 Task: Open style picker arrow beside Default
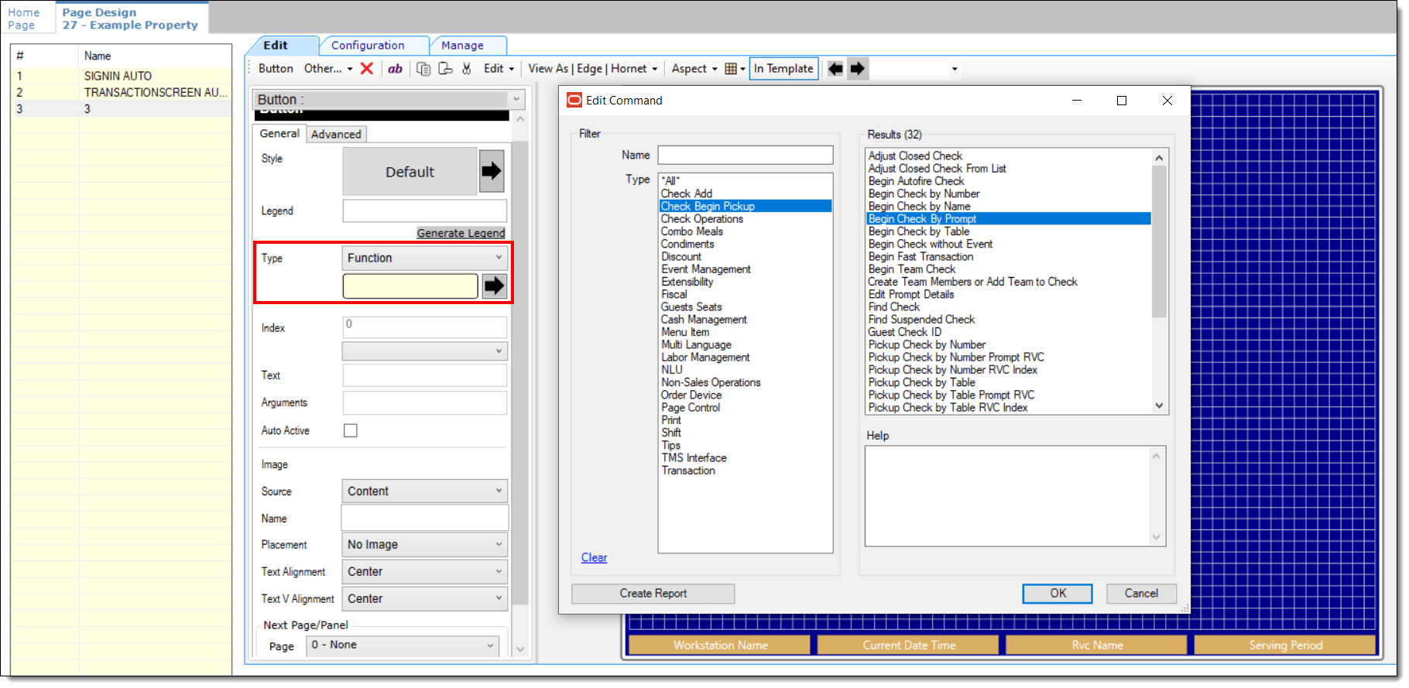(492, 171)
